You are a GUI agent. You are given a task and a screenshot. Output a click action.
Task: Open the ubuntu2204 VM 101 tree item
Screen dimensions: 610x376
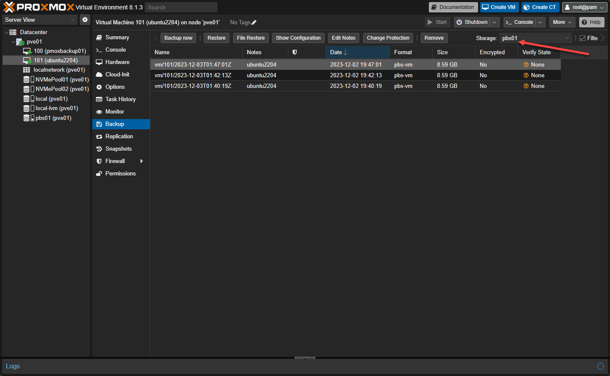point(56,60)
